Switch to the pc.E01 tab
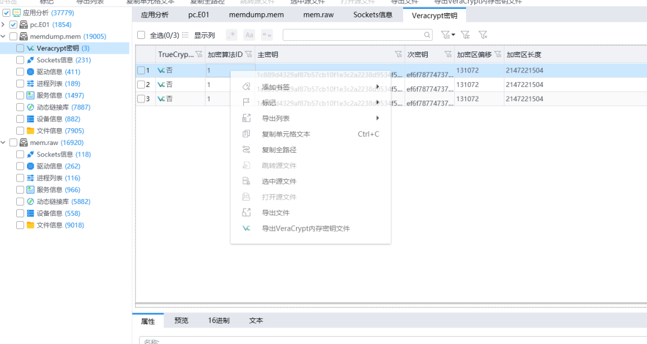 198,15
